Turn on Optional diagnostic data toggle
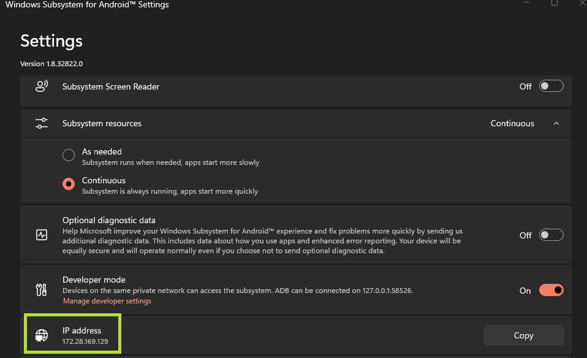The image size is (587, 358). tap(551, 235)
